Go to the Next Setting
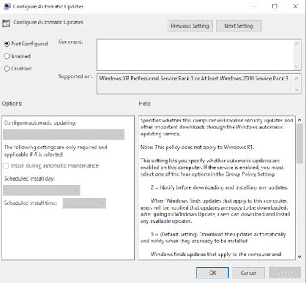 point(239,26)
